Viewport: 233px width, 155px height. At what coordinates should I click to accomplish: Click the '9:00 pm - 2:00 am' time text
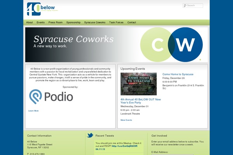[130, 110]
